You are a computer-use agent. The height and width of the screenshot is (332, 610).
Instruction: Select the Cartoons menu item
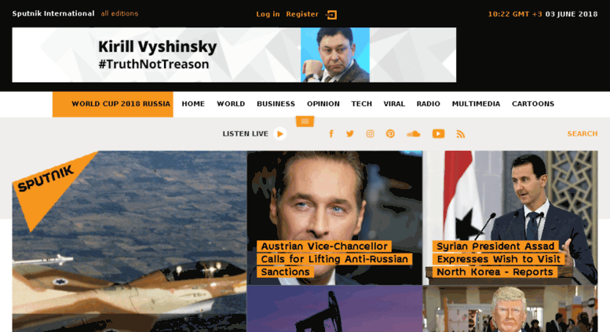[533, 104]
